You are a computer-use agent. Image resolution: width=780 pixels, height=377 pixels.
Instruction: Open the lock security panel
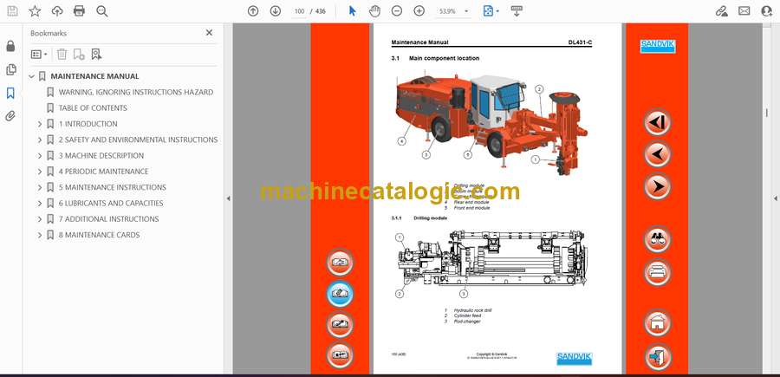click(10, 46)
